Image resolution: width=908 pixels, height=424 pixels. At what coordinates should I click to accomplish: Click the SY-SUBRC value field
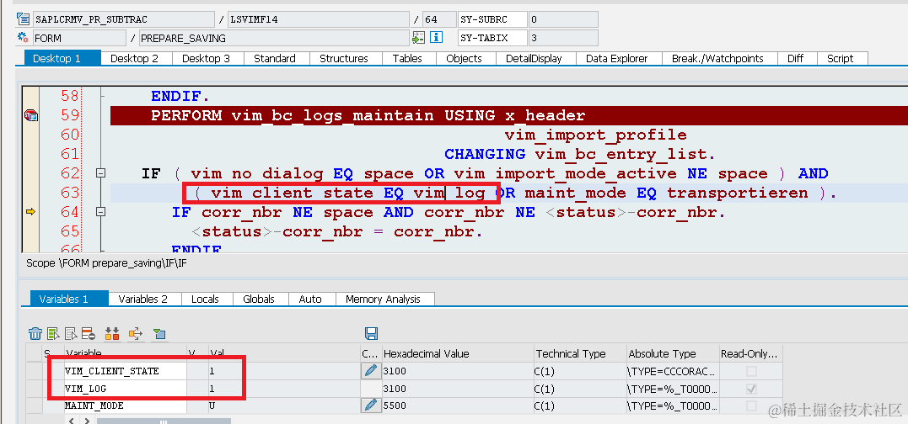pos(563,19)
